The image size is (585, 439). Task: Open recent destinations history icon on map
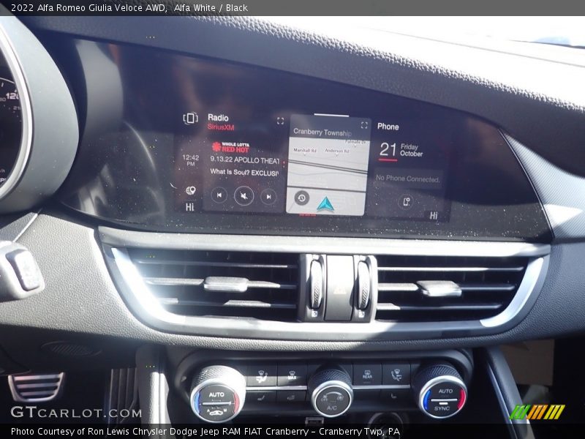pos(301,198)
